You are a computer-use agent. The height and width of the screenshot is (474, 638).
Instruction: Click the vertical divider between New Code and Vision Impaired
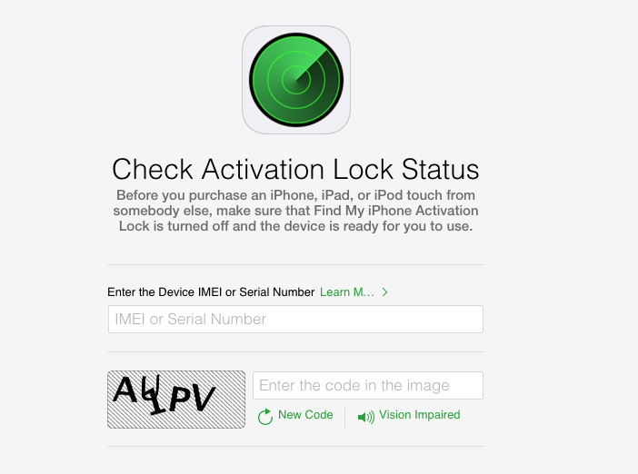345,418
